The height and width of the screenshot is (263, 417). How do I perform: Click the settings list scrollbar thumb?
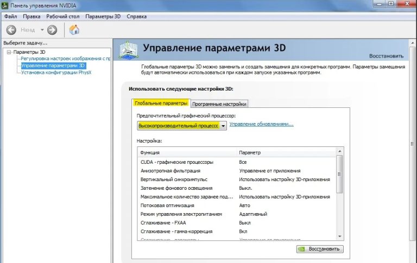[x=339, y=174]
